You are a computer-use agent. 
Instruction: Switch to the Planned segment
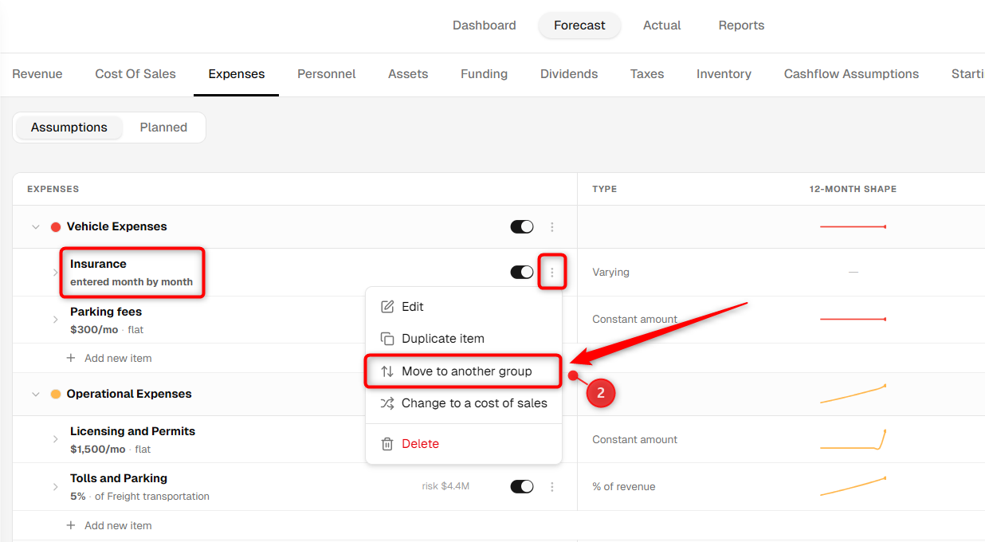pyautogui.click(x=163, y=128)
